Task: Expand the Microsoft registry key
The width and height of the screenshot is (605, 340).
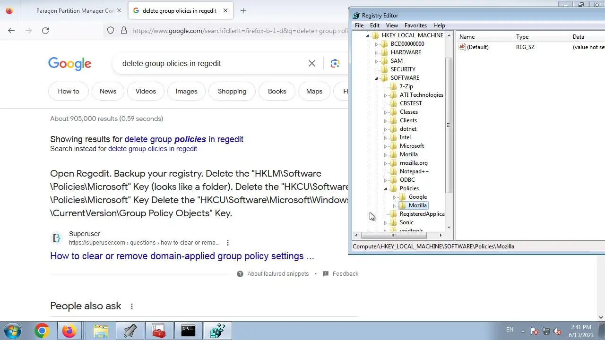Action: [385, 146]
